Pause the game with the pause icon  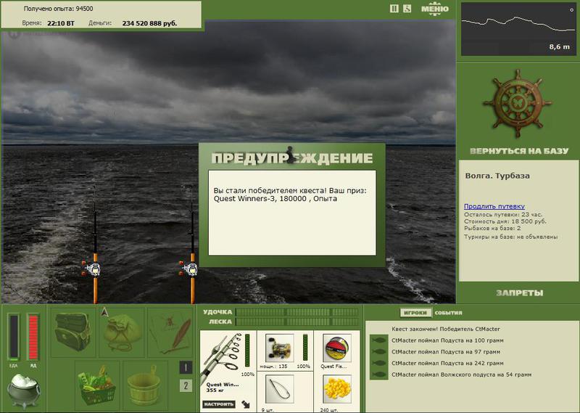pos(394,9)
